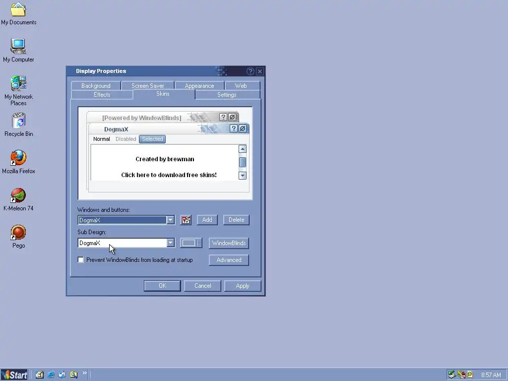Click the Normal preview menu item
Viewport: 508px width, 381px height.
click(x=101, y=139)
